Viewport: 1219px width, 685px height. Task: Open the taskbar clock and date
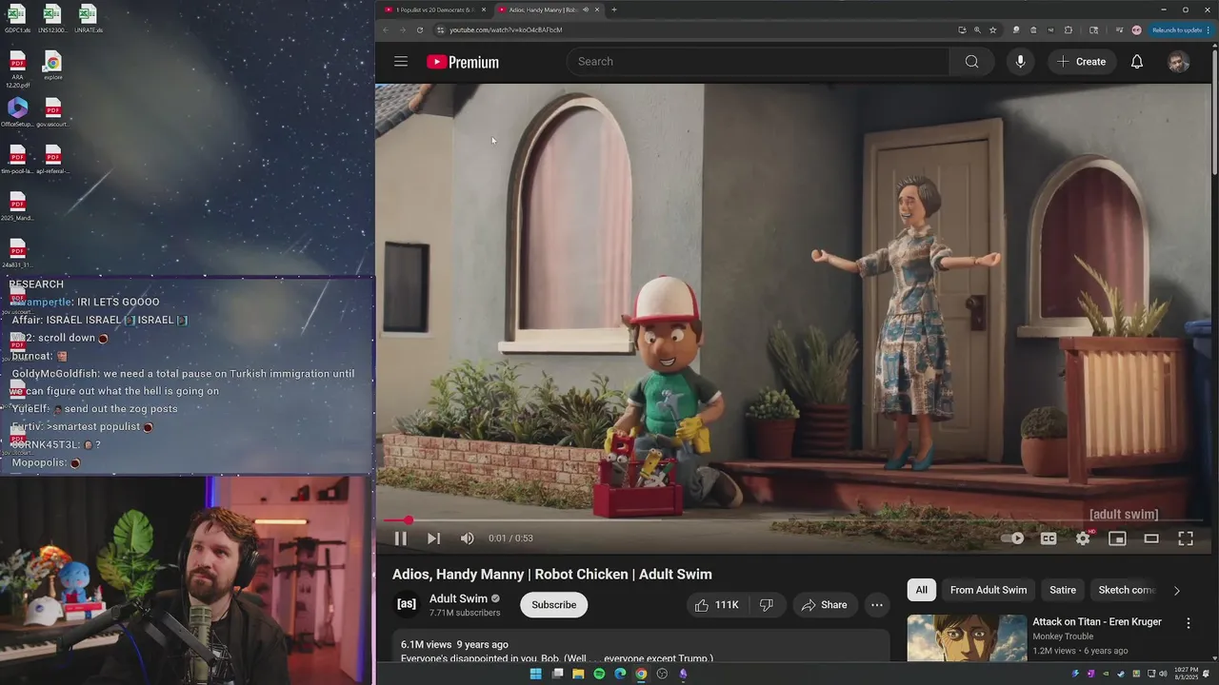pos(1187,674)
